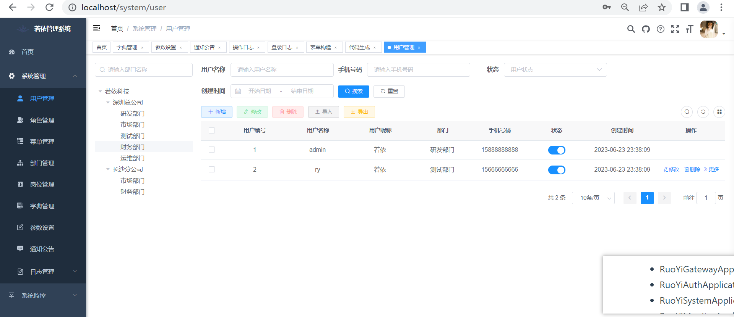734x317 pixels.
Task: Focus the 请输入用户名称 field
Action: (x=282, y=70)
